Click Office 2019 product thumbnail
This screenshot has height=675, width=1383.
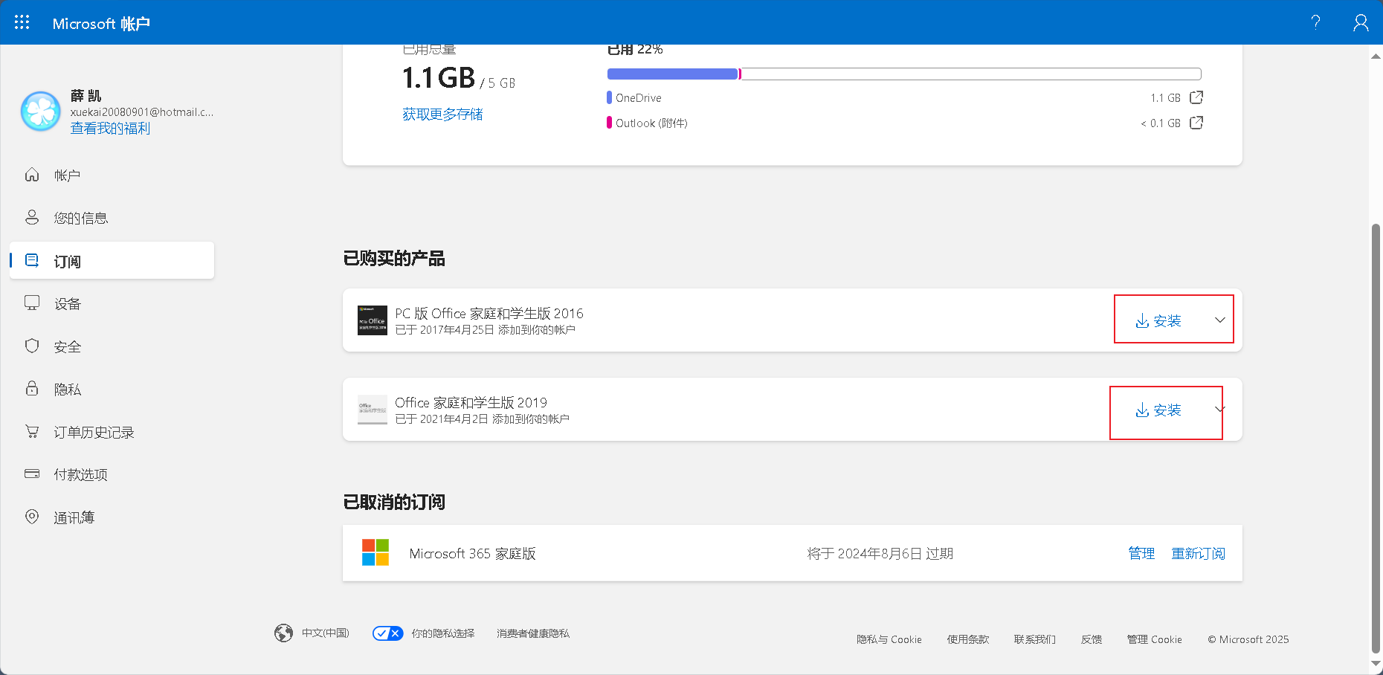pos(373,410)
